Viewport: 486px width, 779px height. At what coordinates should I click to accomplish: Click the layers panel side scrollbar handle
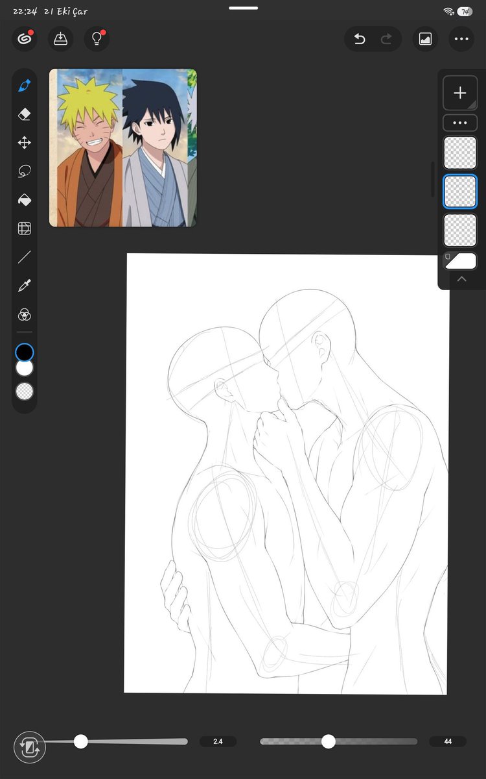coord(433,179)
